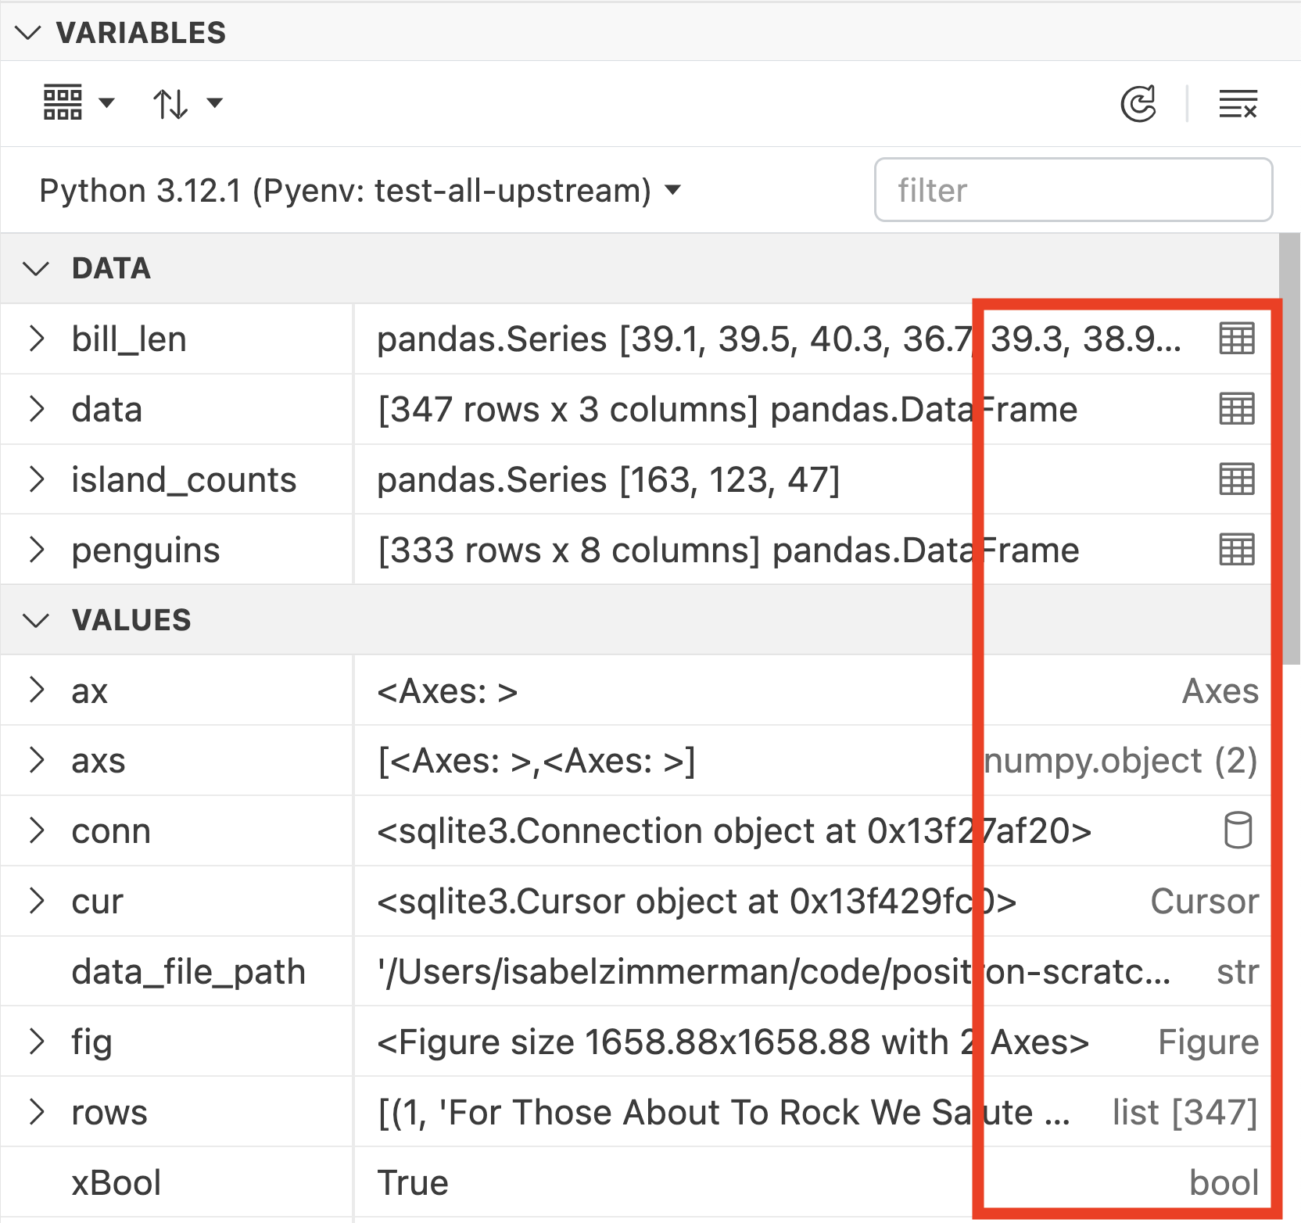1301x1223 pixels.
Task: Clear all variables with the delete icon
Action: click(1239, 103)
